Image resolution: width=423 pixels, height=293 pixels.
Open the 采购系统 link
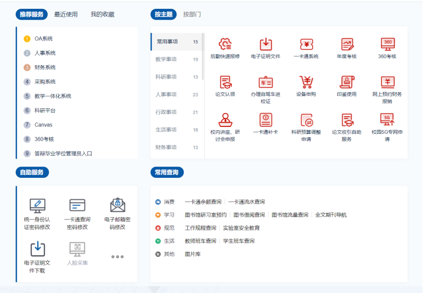click(45, 82)
